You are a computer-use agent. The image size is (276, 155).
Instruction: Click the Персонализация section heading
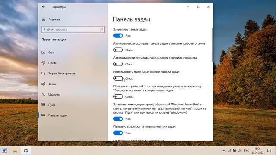coord(54,40)
